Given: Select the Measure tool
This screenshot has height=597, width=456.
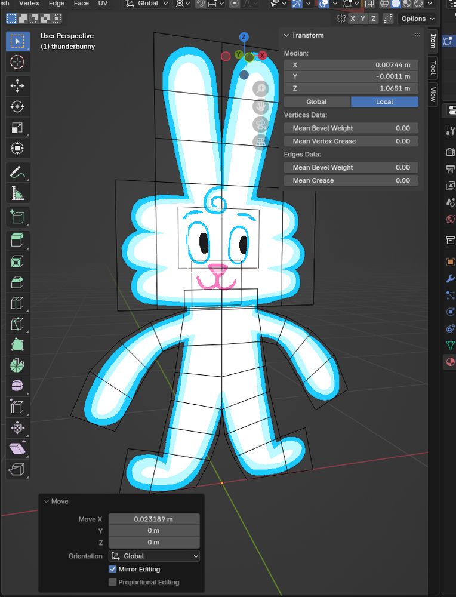Looking at the screenshot, I should [x=17, y=193].
